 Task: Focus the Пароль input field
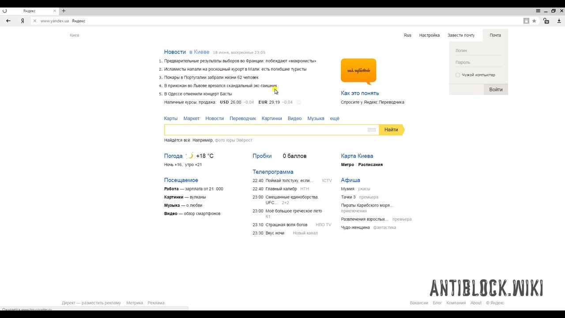[478, 62]
